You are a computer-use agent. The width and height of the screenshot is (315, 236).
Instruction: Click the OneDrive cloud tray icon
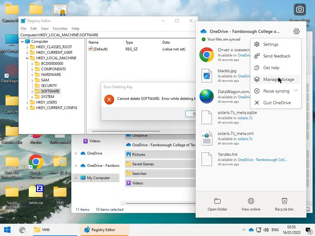(251, 230)
